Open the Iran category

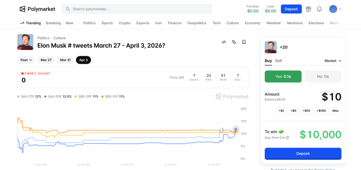click(x=159, y=23)
